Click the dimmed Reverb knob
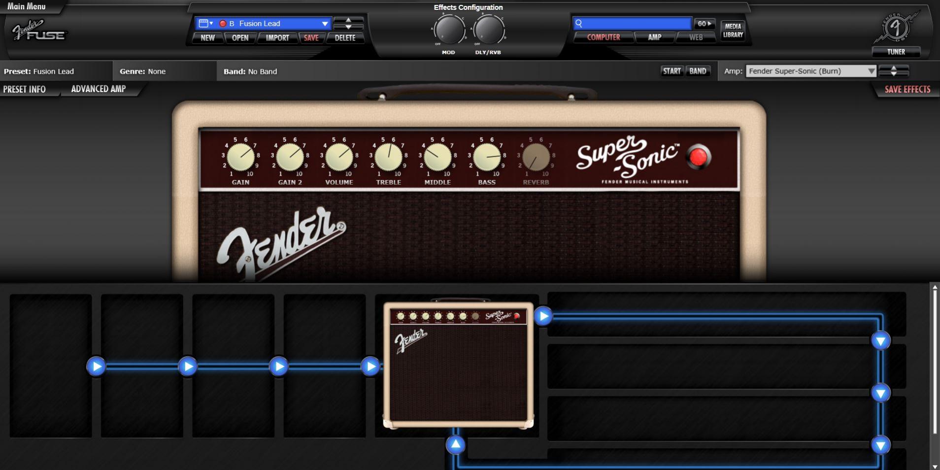This screenshot has height=470, width=940. (x=536, y=157)
